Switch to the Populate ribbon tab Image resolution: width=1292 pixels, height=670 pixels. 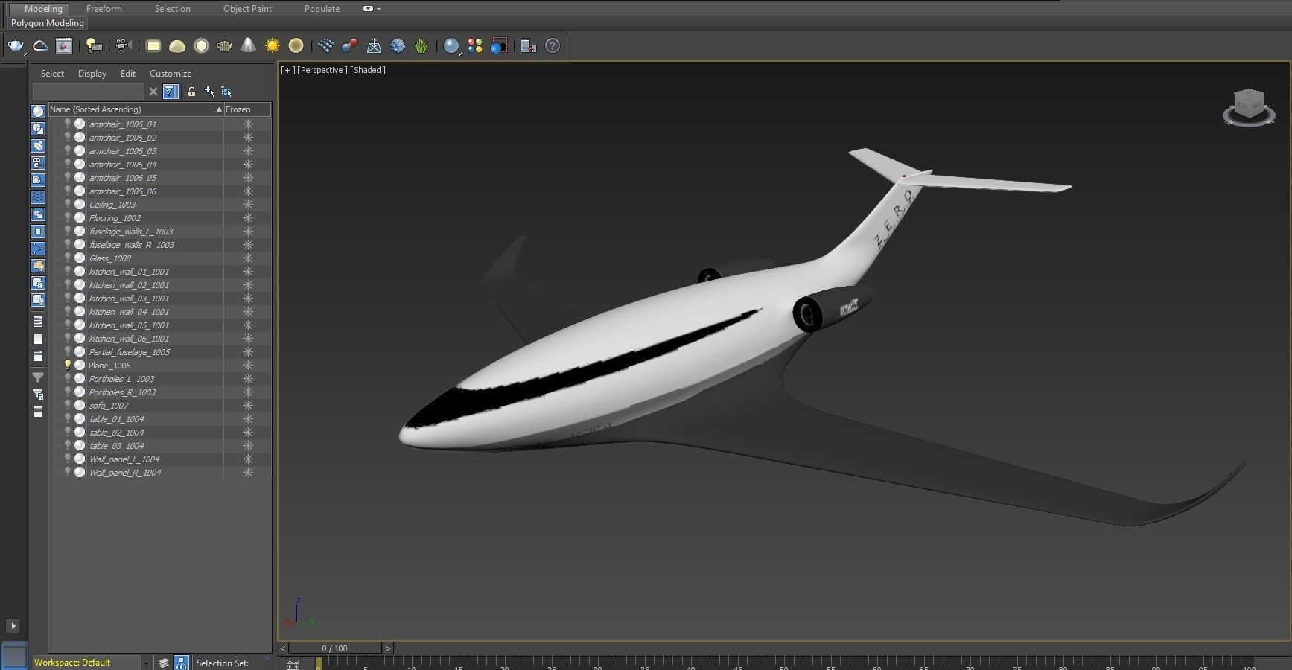pos(322,9)
